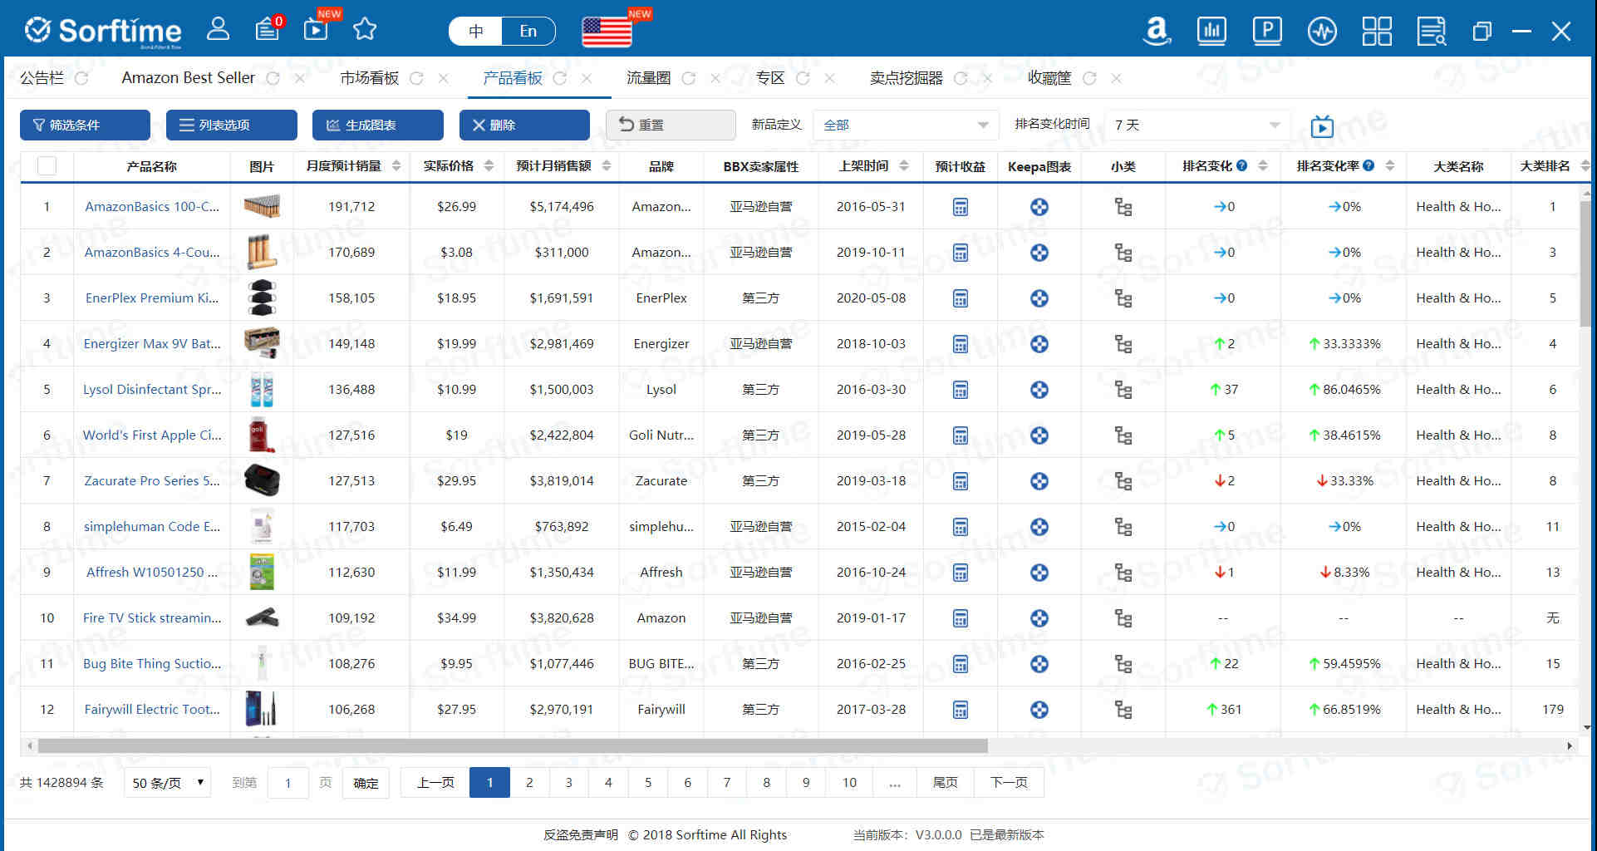1597x851 pixels.
Task: Open the four-squares category grid icon
Action: 1377,32
